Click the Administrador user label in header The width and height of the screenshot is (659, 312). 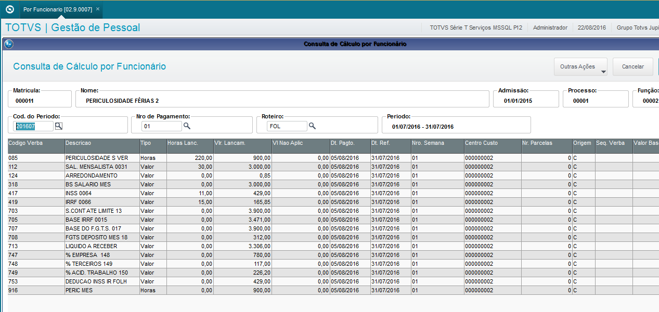click(550, 28)
